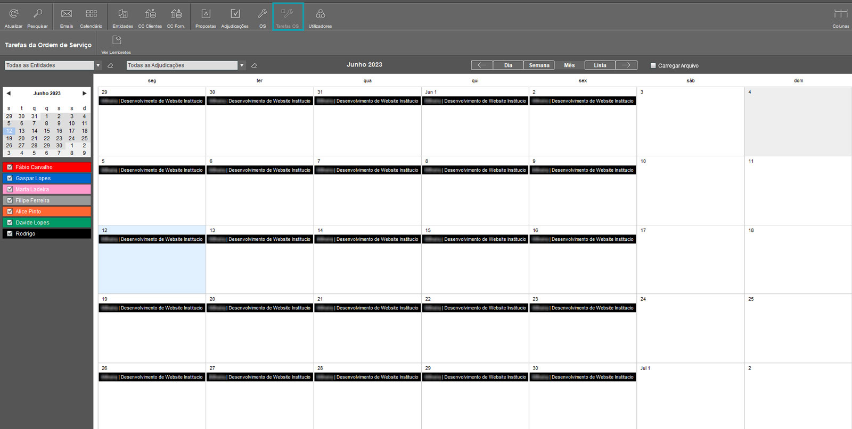This screenshot has height=429, width=852.
Task: Switch to the Semana view
Action: (x=539, y=65)
